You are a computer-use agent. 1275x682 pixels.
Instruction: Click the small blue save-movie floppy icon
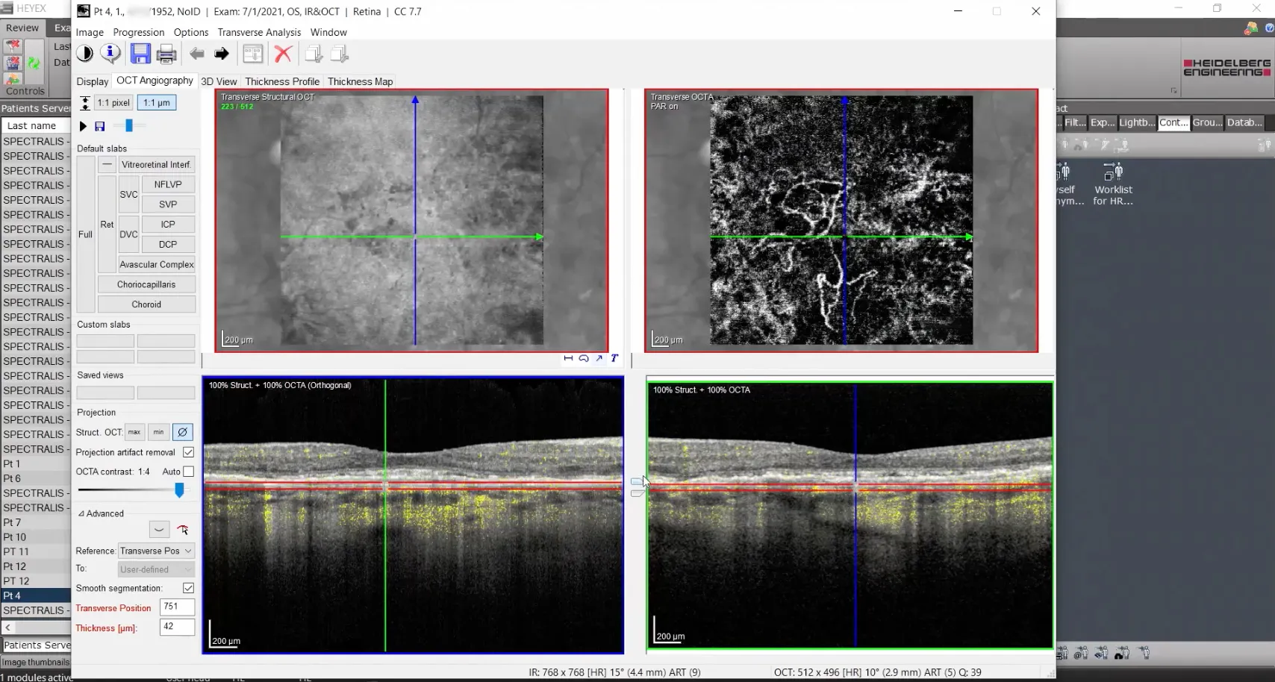pyautogui.click(x=99, y=127)
